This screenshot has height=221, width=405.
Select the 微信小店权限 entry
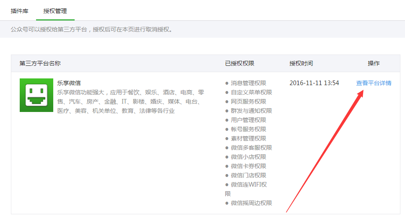click(x=248, y=157)
